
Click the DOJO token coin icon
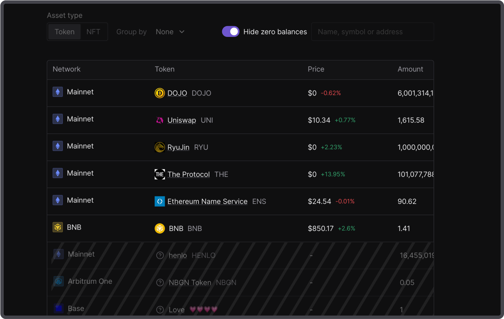pos(160,93)
